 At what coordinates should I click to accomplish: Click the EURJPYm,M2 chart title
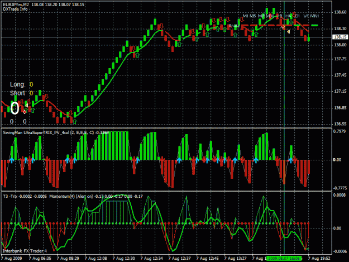16,4
